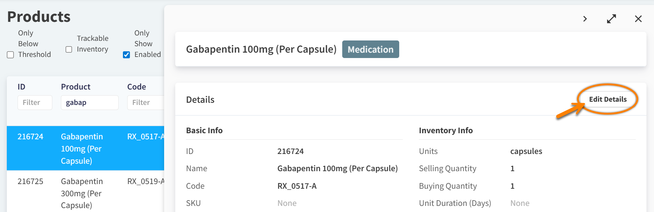Uncheck the Only Show Enabled checkbox
The image size is (654, 212).
[126, 54]
